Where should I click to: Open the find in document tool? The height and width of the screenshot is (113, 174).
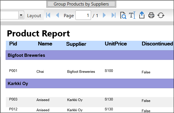click(x=123, y=15)
